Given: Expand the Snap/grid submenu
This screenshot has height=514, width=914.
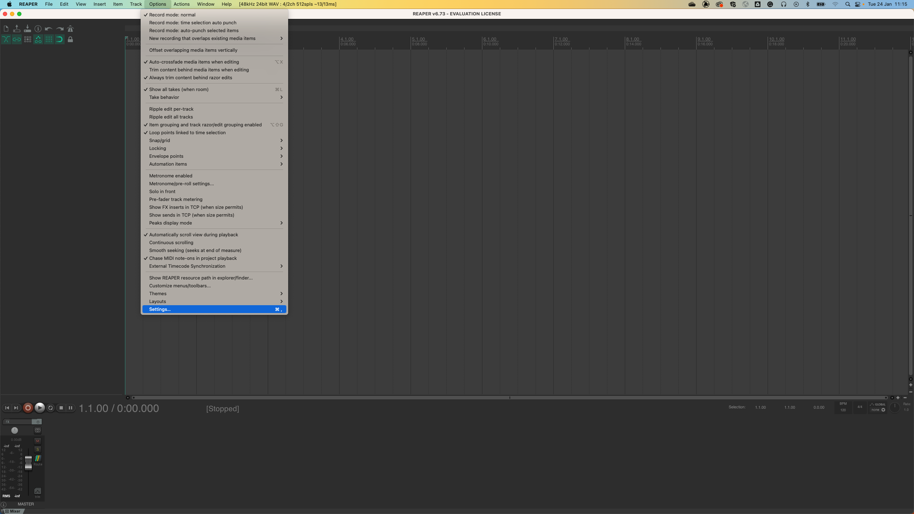Looking at the screenshot, I should coord(159,140).
